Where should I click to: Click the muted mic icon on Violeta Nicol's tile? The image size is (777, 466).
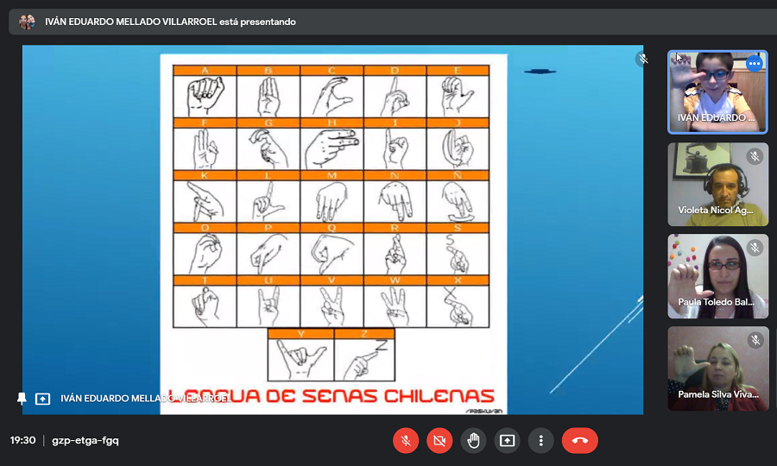click(x=755, y=156)
